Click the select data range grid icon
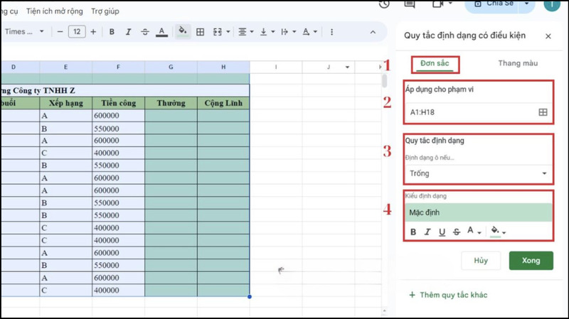The image size is (569, 319). [x=543, y=112]
